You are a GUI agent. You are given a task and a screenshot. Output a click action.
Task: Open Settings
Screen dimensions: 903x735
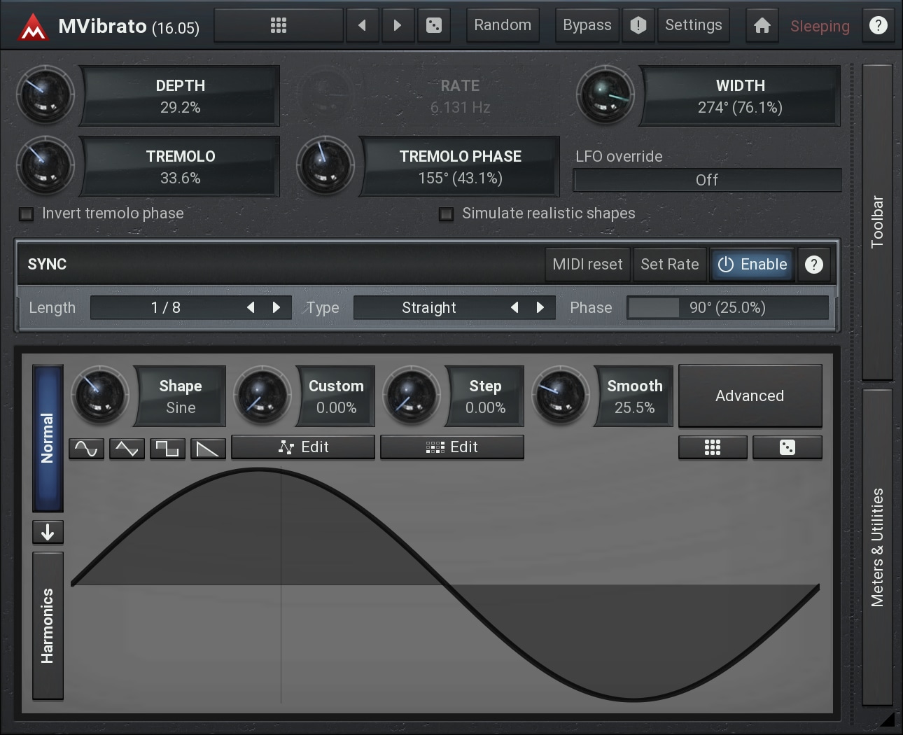pos(694,26)
